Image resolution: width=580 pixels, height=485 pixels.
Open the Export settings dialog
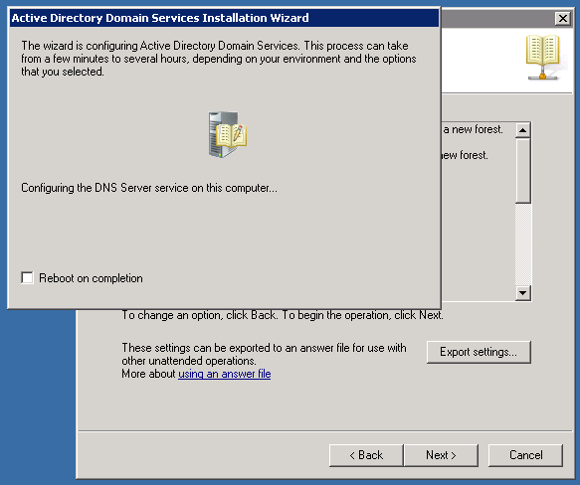pyautogui.click(x=479, y=352)
